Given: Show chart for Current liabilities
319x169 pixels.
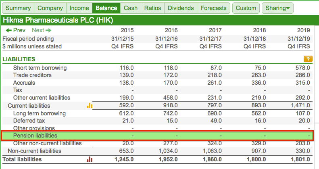Looking at the screenshot, I should pyautogui.click(x=90, y=106).
